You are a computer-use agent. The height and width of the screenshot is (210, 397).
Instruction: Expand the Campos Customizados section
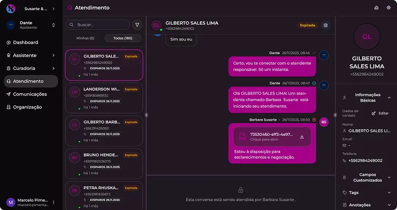389,177
